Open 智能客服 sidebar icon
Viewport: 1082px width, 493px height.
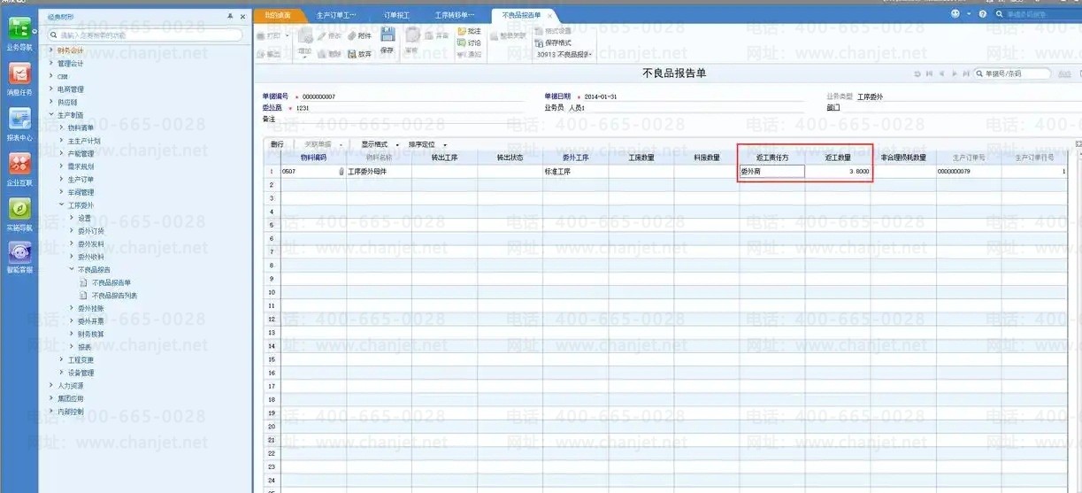click(x=19, y=258)
